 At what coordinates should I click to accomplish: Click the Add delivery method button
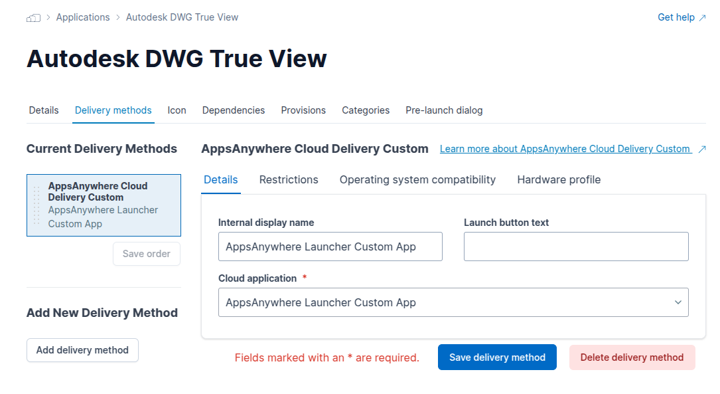pyautogui.click(x=82, y=350)
